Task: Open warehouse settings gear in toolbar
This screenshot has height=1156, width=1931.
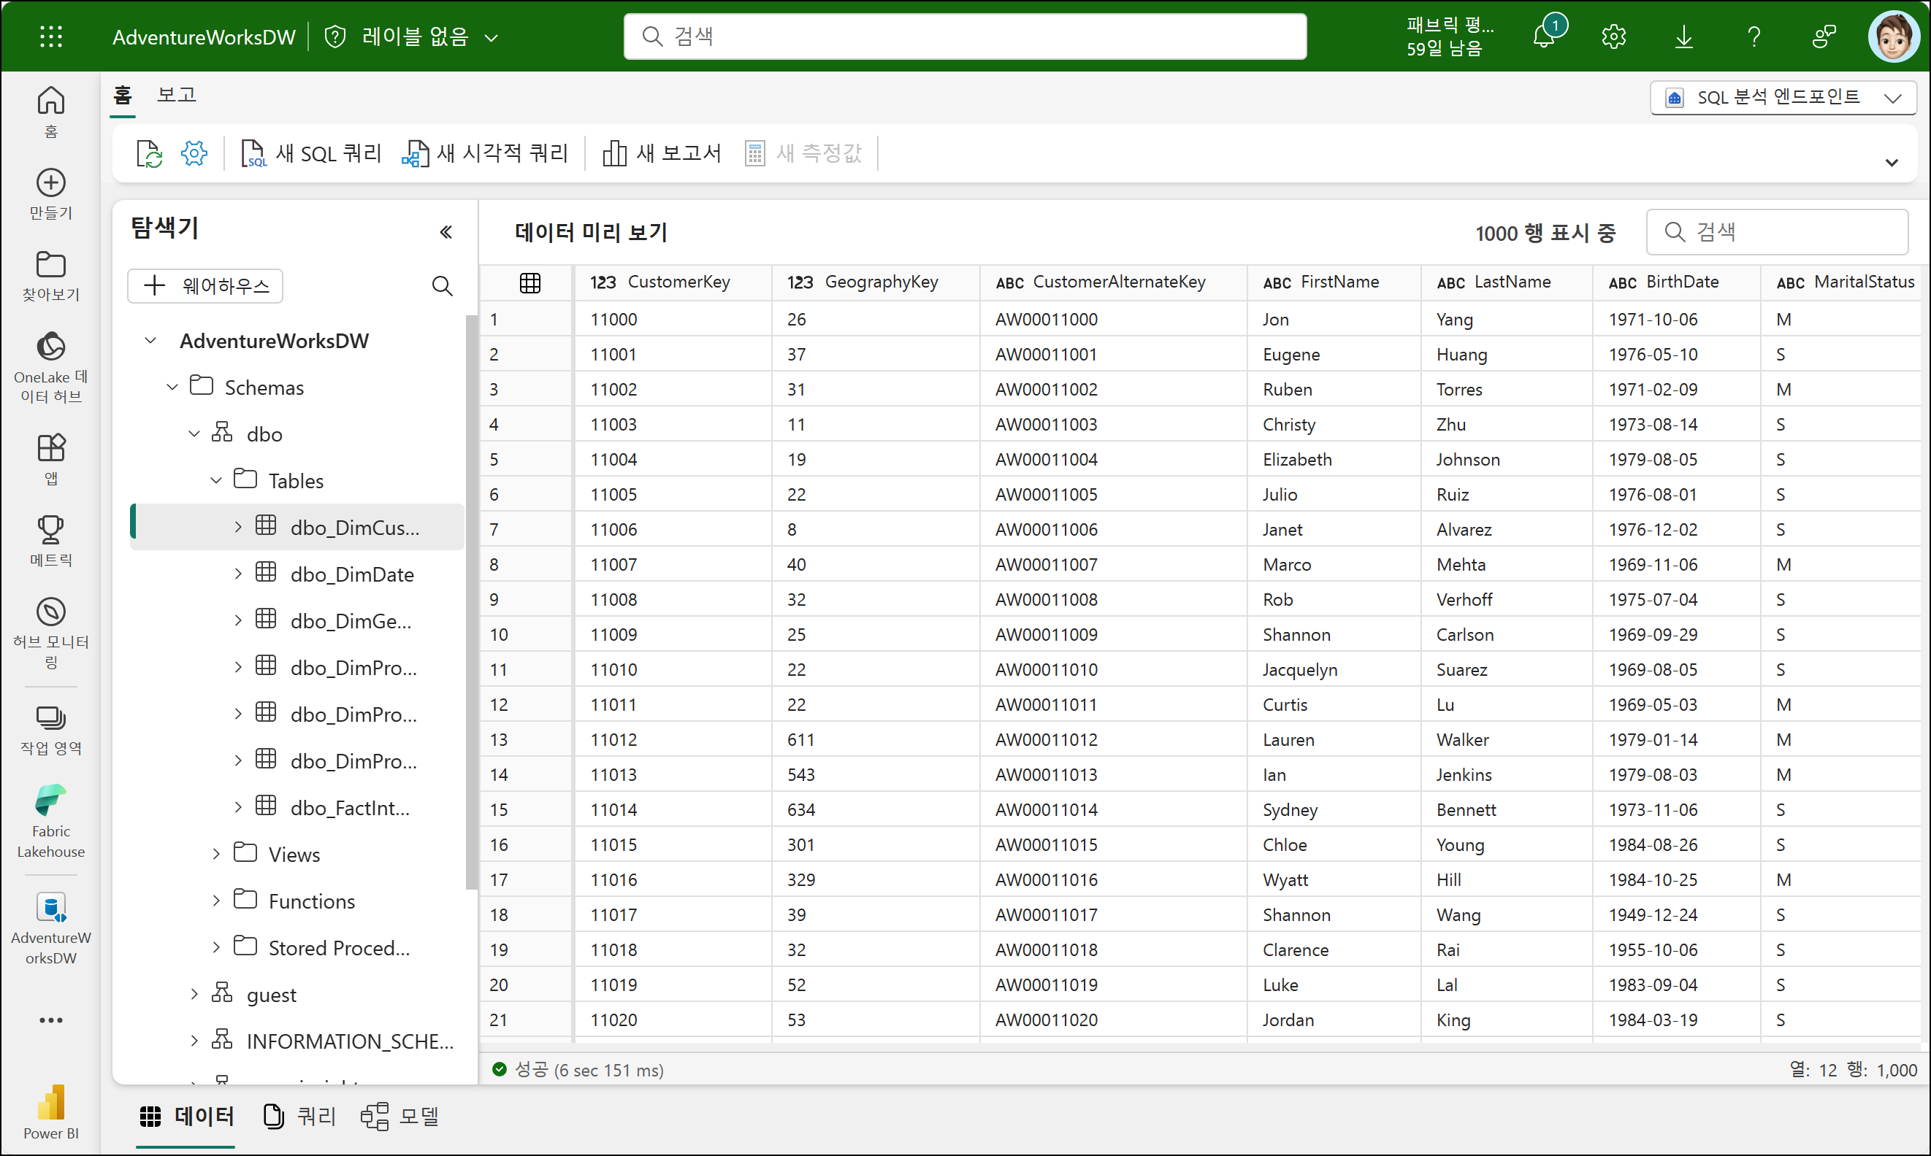Action: pos(194,153)
